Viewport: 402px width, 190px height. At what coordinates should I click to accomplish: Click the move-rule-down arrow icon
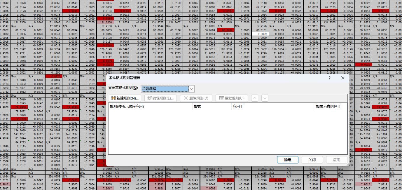[265, 98]
